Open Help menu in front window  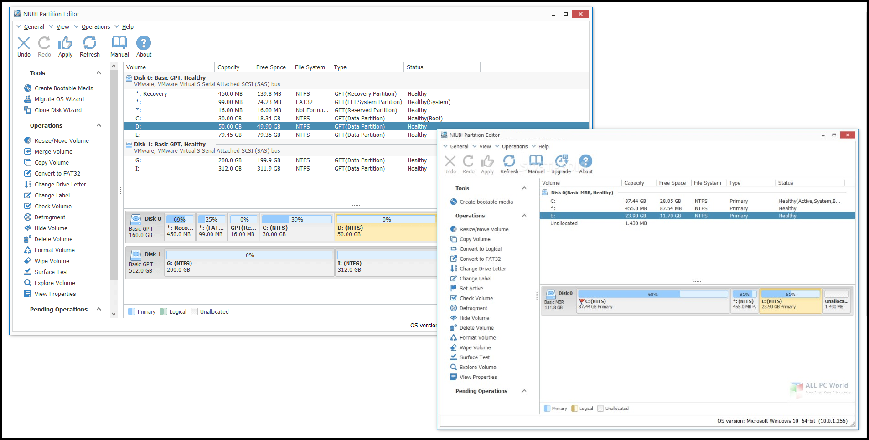[x=543, y=147]
